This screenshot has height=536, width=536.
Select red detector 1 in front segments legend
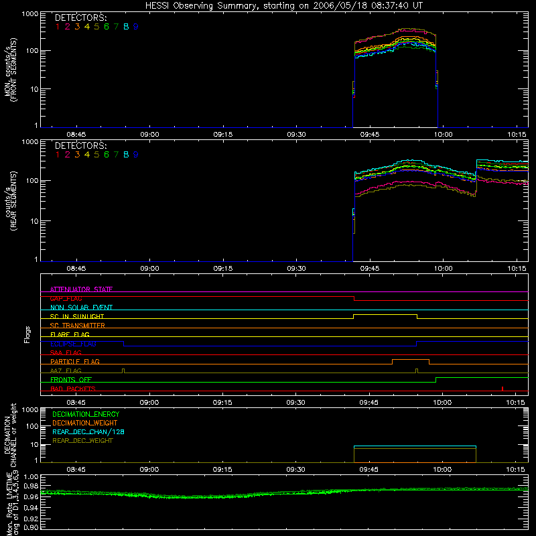pos(58,27)
